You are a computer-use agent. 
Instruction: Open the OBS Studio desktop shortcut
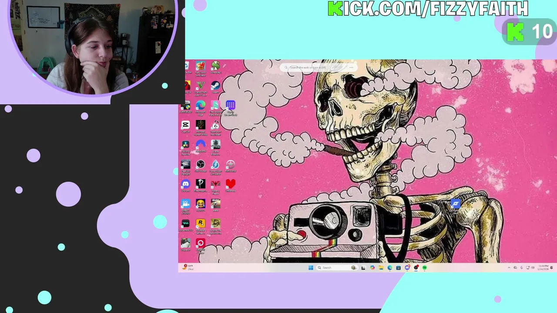pyautogui.click(x=200, y=166)
